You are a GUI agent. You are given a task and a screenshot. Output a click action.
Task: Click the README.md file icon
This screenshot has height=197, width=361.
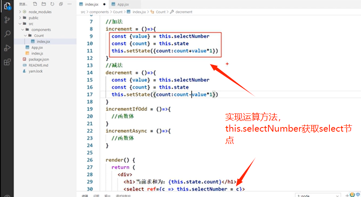pyautogui.click(x=24, y=65)
